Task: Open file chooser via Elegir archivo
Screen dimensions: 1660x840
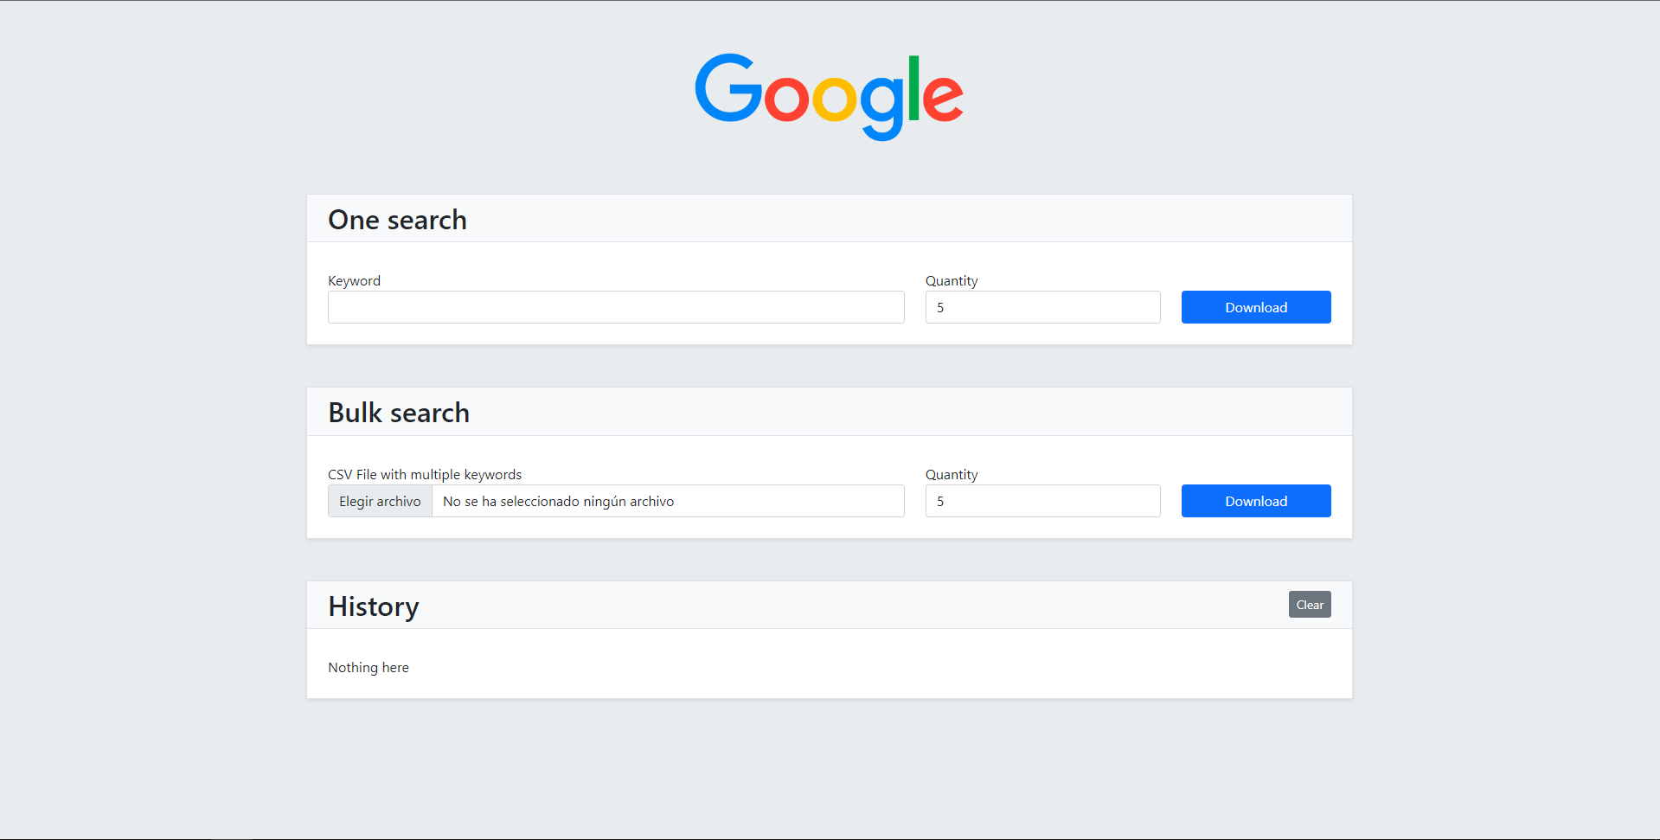Action: pos(380,501)
